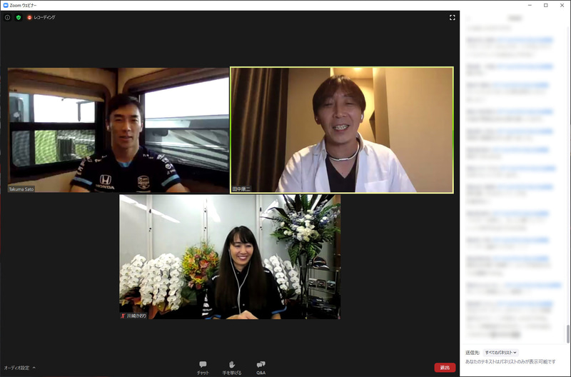571x377 pixels.
Task: Select the highlighted speaker video tile
Action: point(342,130)
